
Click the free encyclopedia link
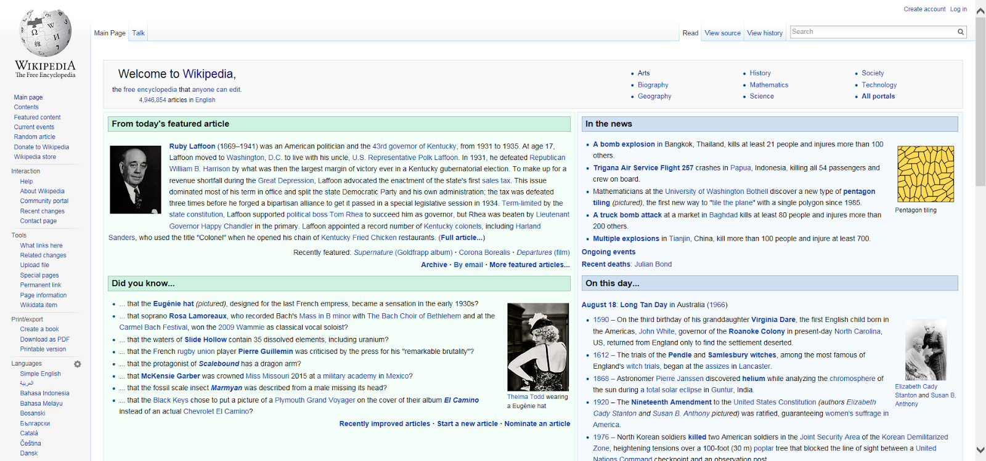coord(150,90)
